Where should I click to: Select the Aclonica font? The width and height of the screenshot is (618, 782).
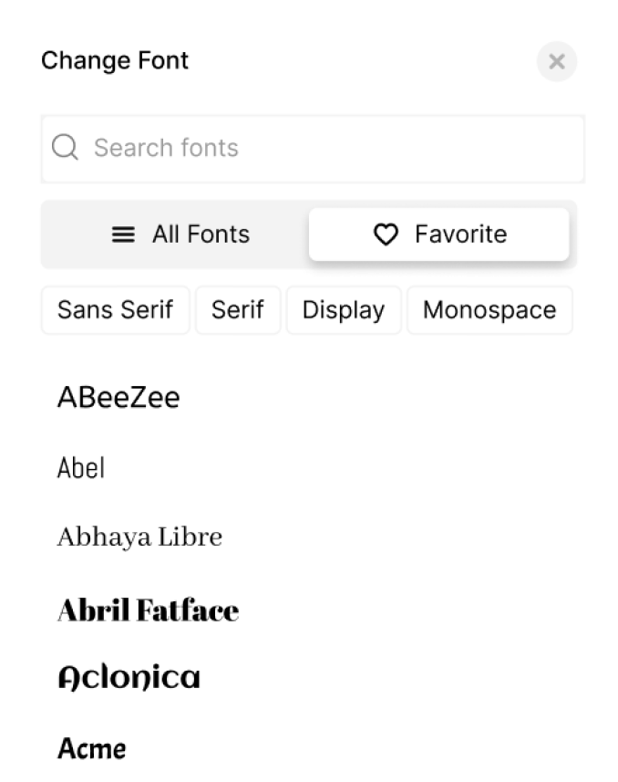coord(129,678)
